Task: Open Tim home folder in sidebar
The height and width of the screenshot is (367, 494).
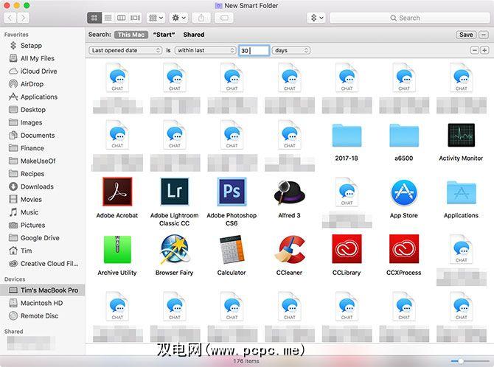Action: (x=21, y=251)
